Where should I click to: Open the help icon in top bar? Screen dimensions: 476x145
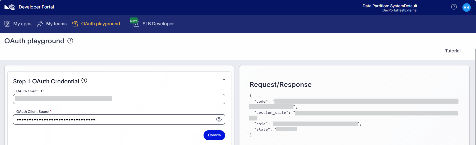[x=454, y=7]
